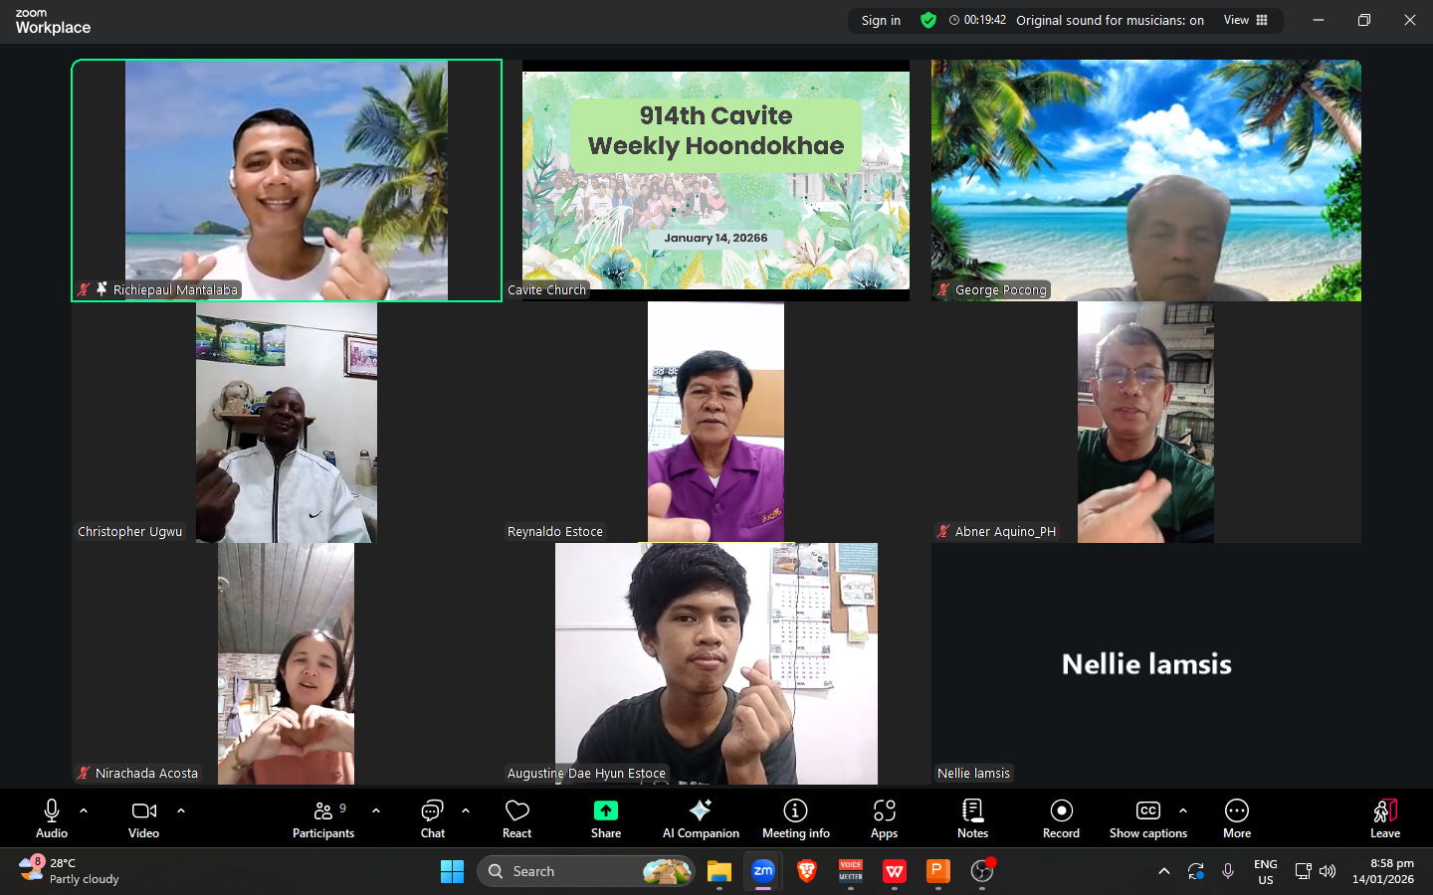Toggle the Audio microphone mute
Image resolution: width=1433 pixels, height=895 pixels.
[52, 811]
